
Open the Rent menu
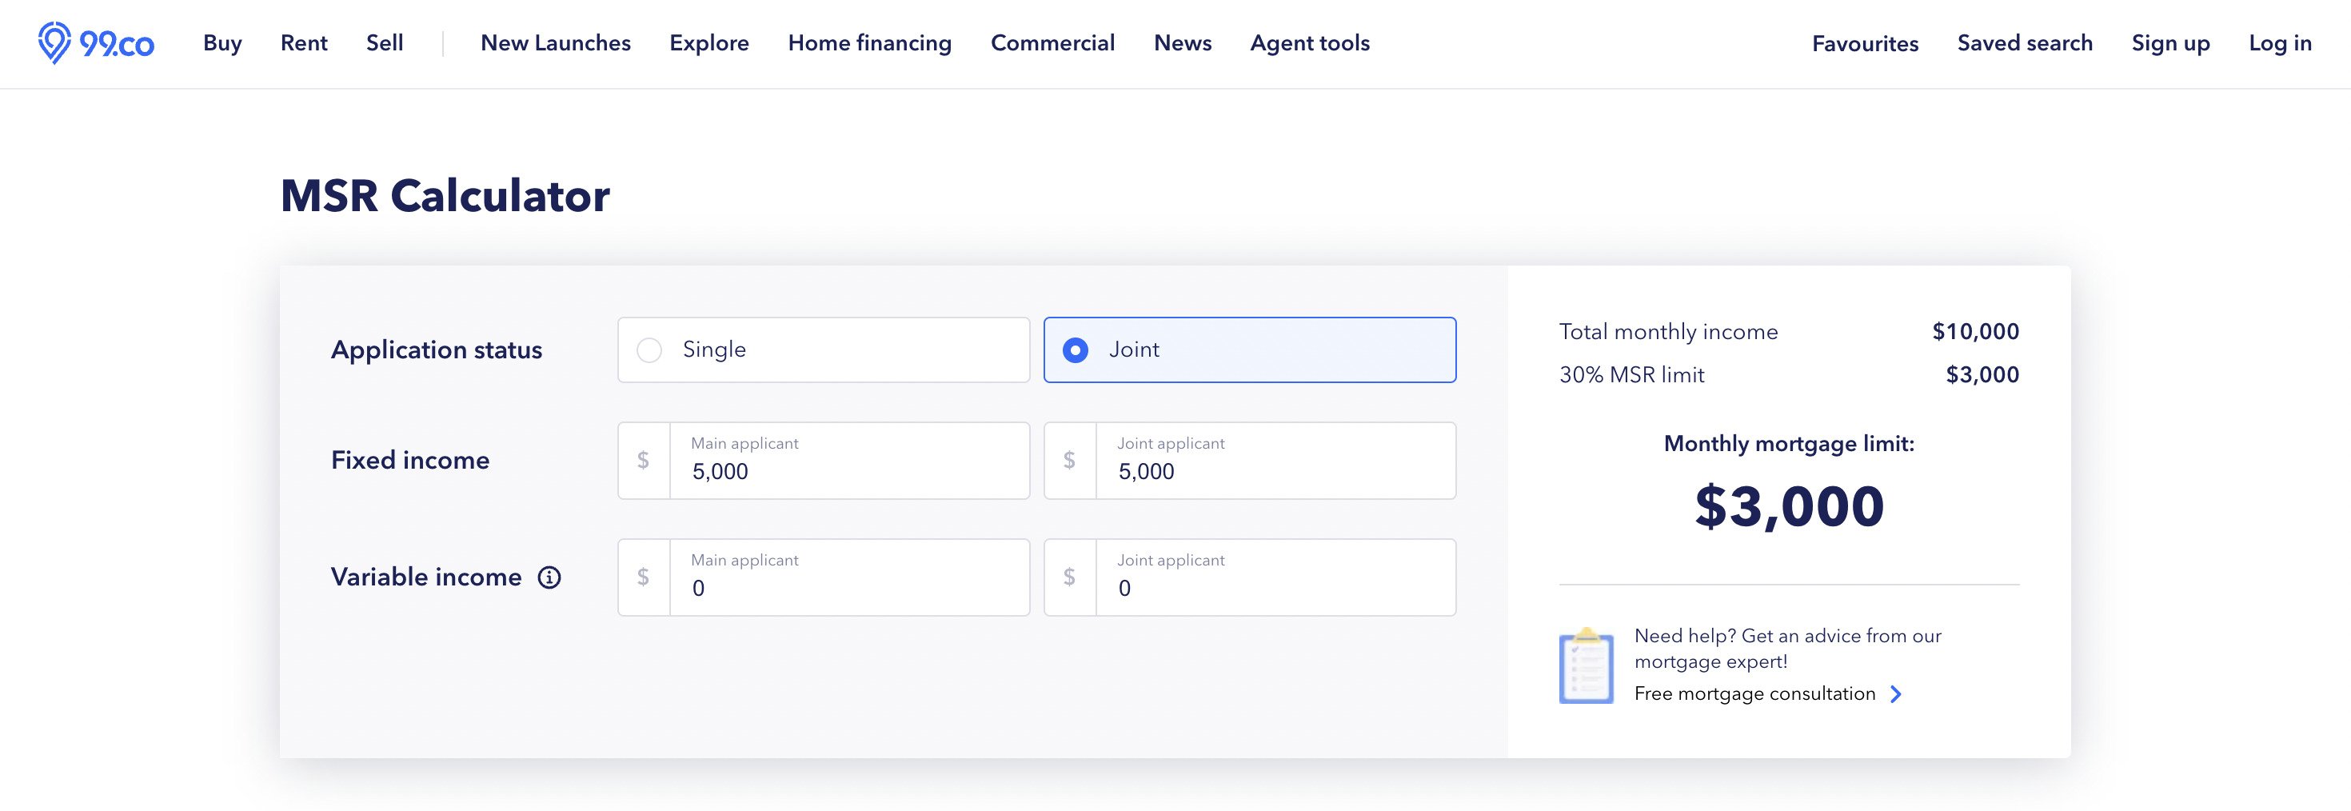point(304,43)
